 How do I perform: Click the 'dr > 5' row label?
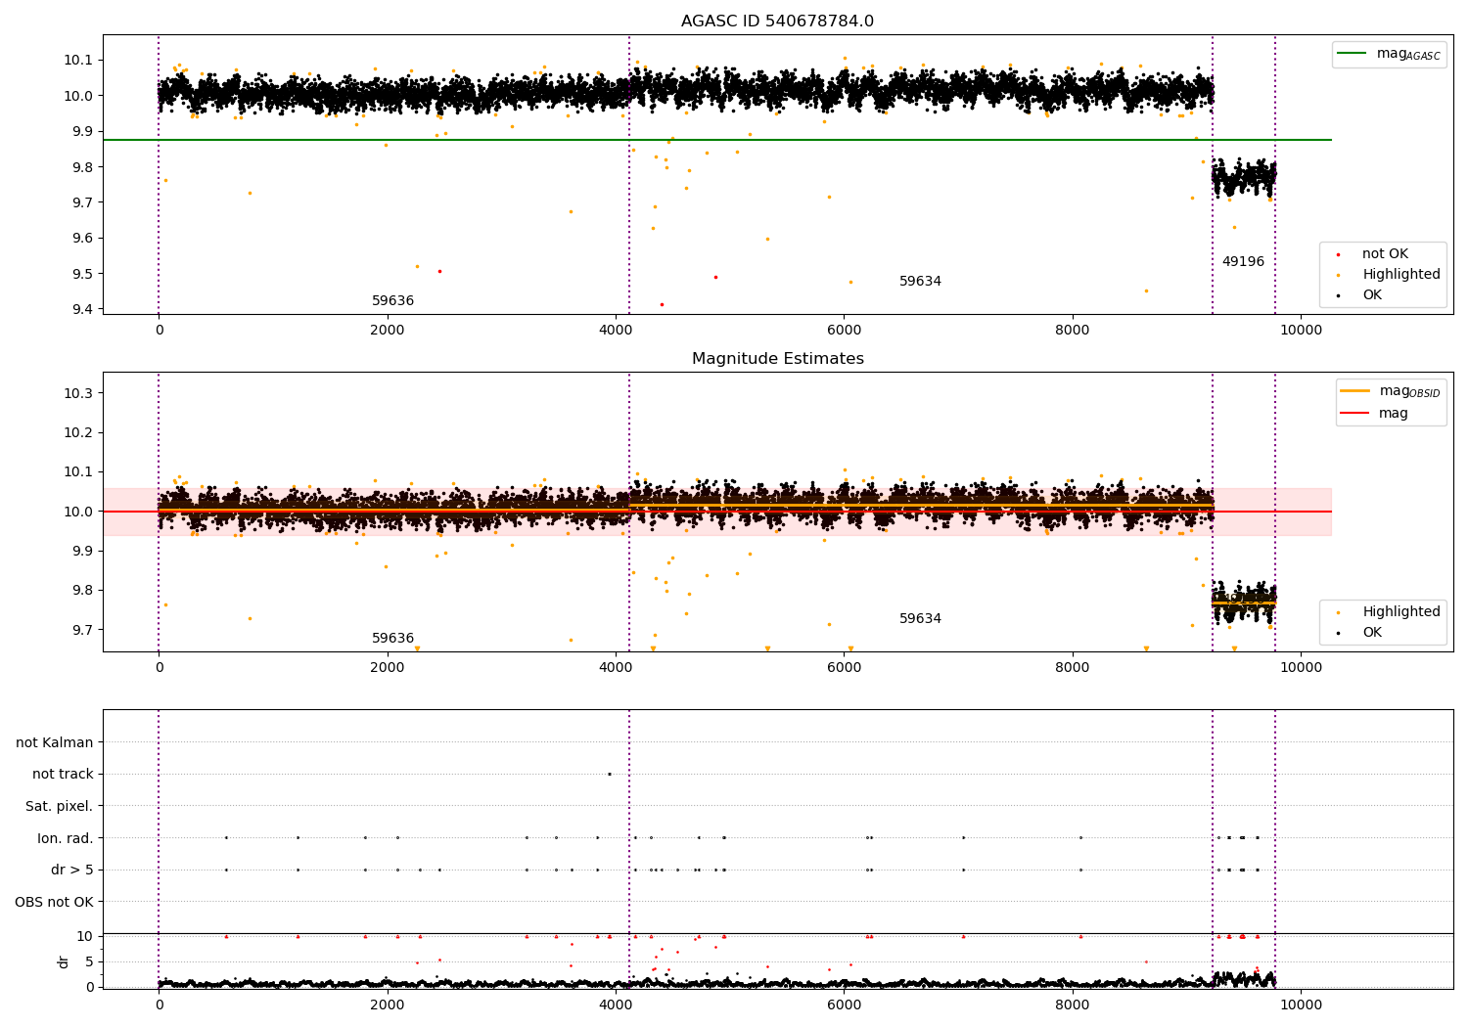[x=72, y=871]
